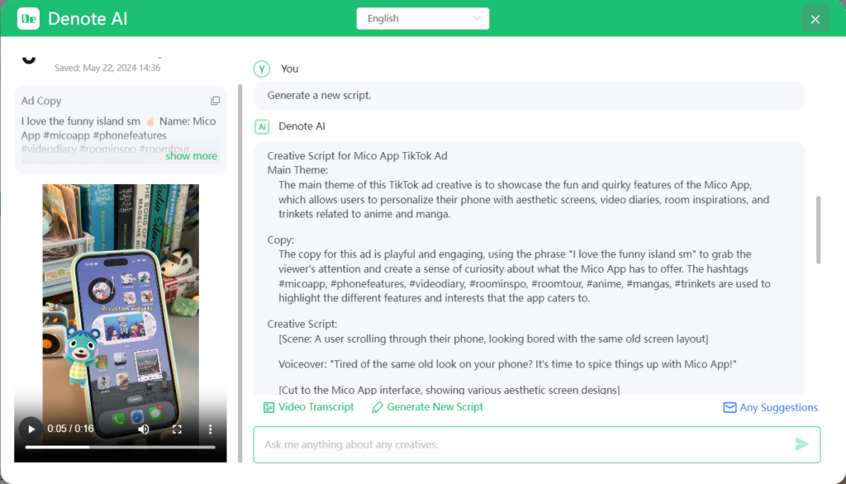Send message using the paper plane icon

coord(801,444)
